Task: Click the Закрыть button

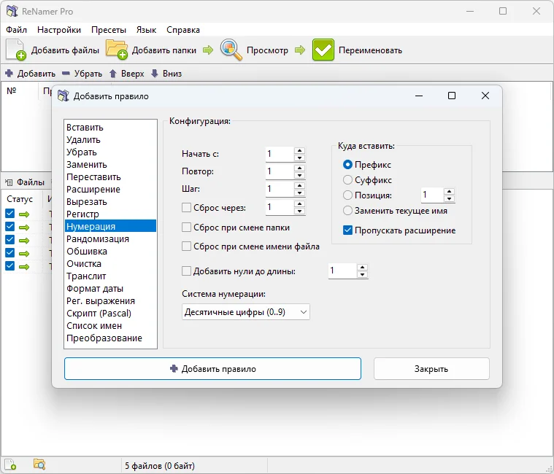Action: [431, 368]
